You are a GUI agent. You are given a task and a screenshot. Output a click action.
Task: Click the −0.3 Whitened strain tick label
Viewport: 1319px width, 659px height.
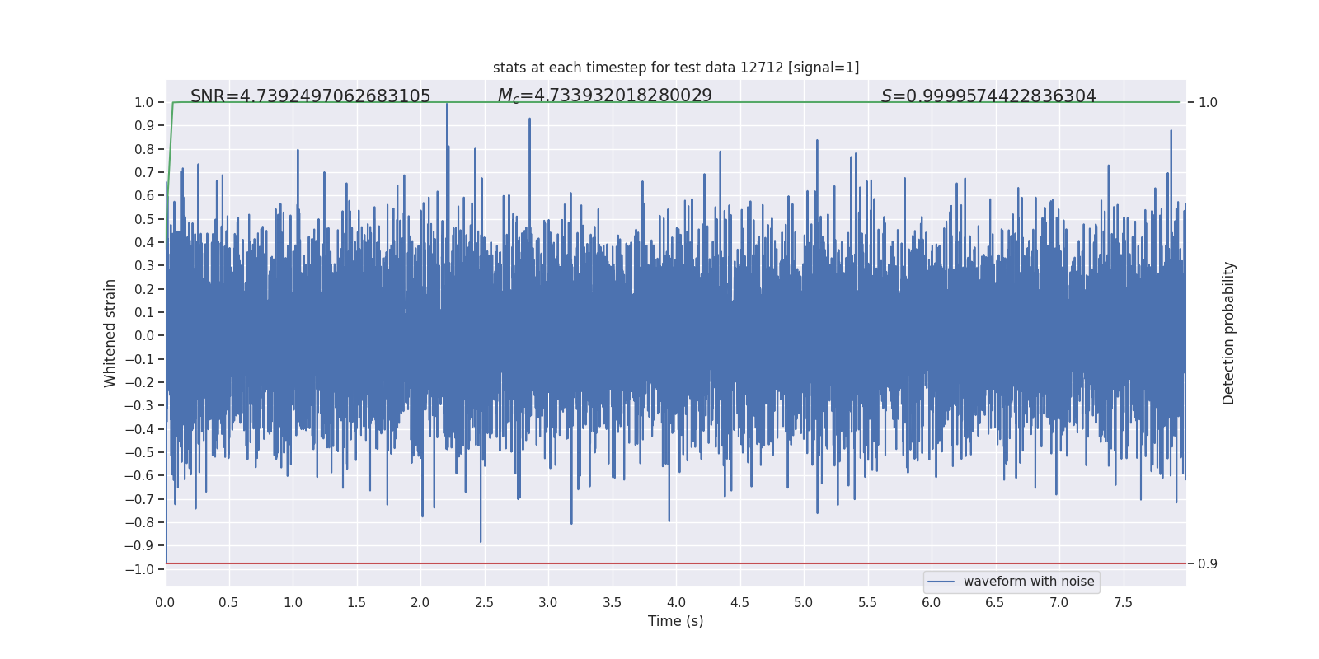coord(139,405)
